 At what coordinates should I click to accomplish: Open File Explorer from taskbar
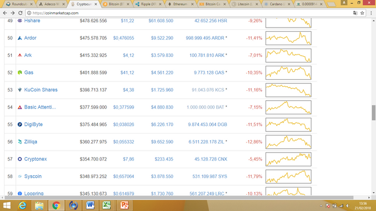(x=39, y=206)
